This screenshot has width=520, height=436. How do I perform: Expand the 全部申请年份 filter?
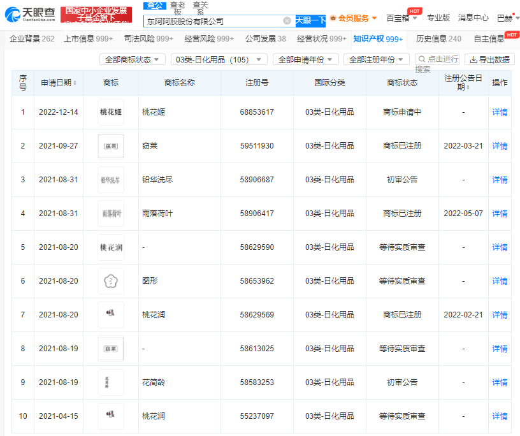click(x=304, y=59)
